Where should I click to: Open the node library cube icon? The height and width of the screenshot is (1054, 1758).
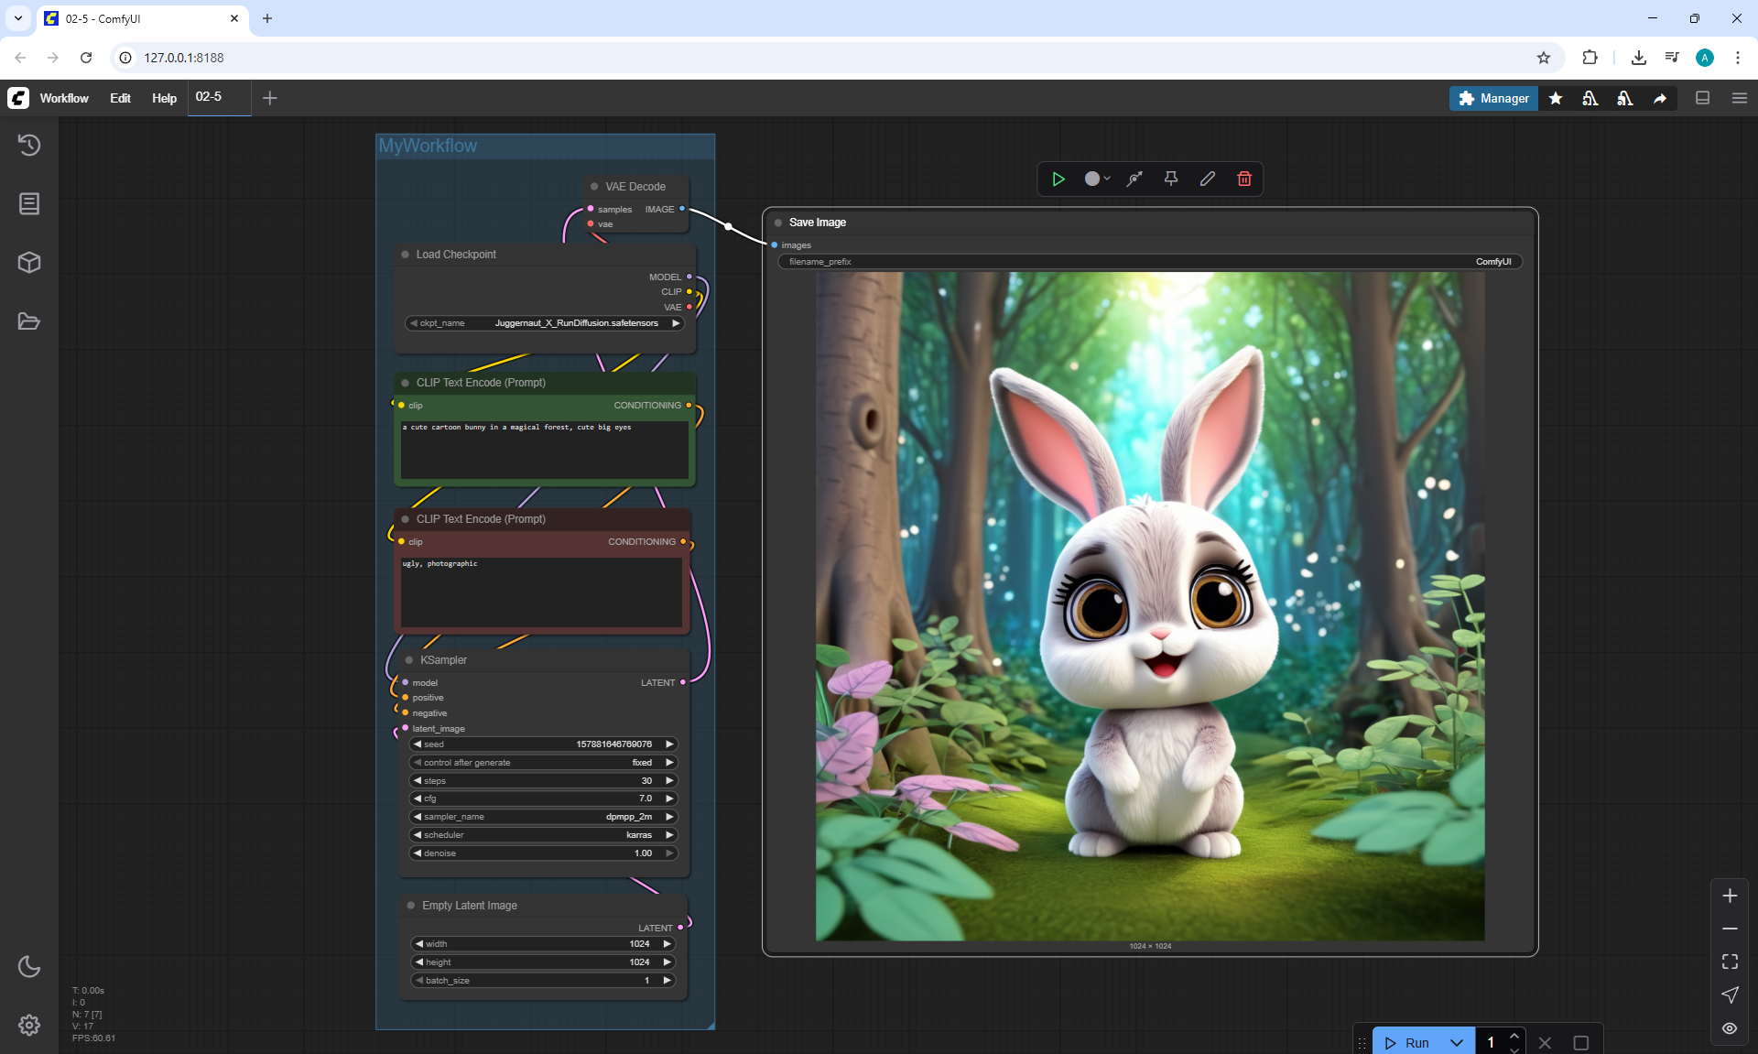click(x=29, y=263)
